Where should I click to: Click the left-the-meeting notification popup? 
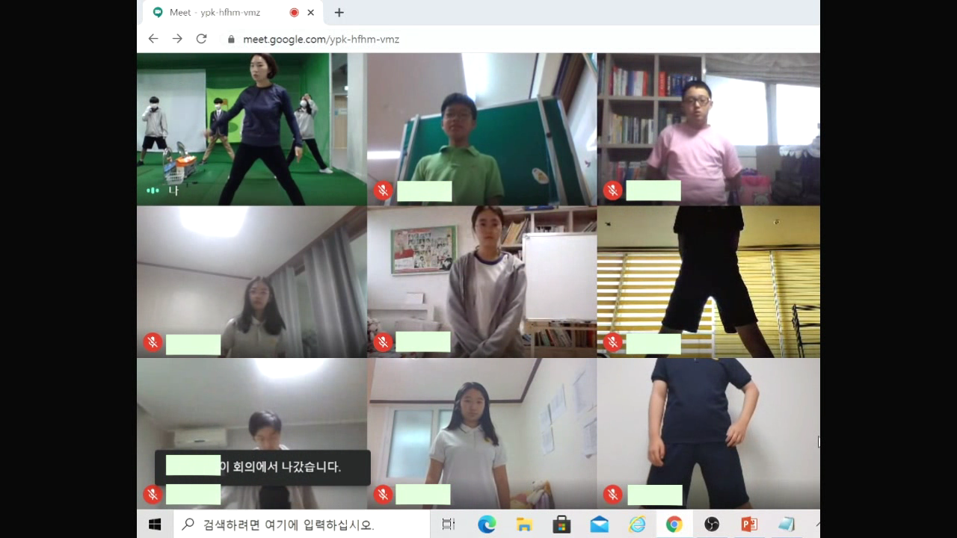[x=262, y=467]
